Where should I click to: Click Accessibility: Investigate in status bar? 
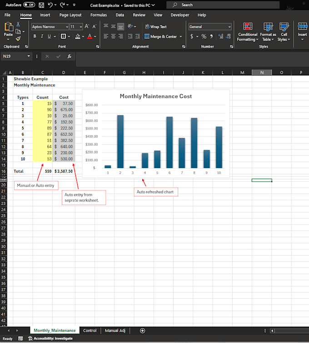click(x=50, y=338)
